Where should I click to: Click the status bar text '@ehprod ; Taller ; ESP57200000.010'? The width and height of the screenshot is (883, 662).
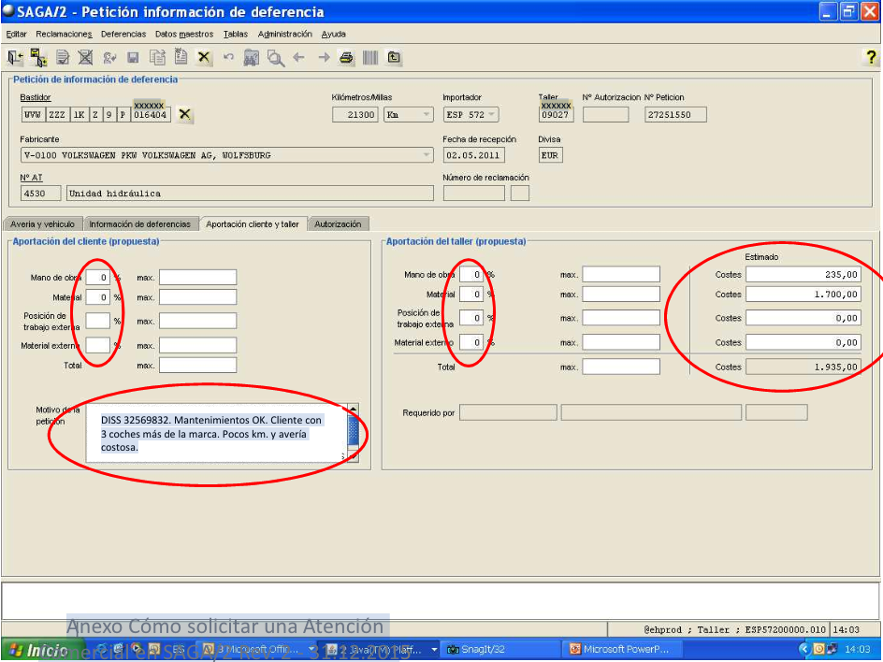click(x=734, y=629)
